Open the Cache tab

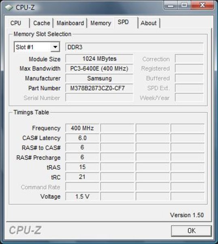click(x=41, y=23)
